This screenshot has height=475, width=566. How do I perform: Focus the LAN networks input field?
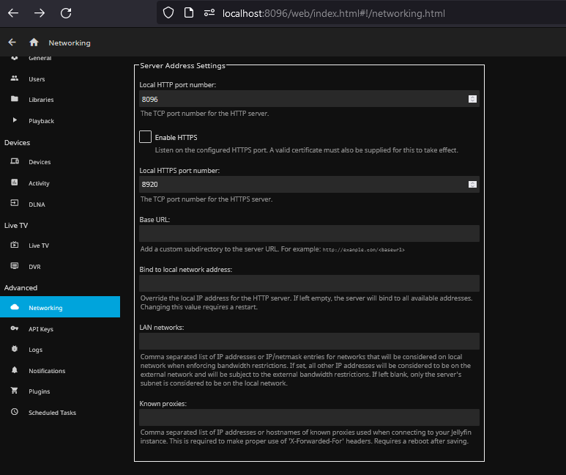[309, 341]
